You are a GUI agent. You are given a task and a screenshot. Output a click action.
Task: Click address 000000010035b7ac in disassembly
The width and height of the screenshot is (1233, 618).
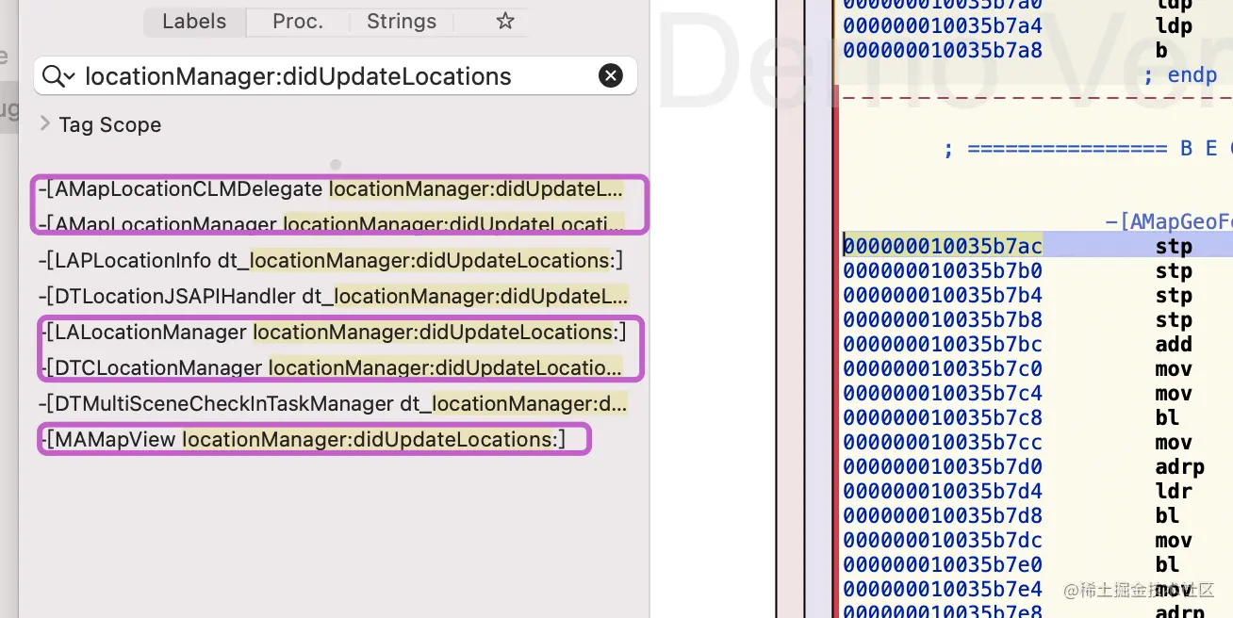(x=943, y=246)
